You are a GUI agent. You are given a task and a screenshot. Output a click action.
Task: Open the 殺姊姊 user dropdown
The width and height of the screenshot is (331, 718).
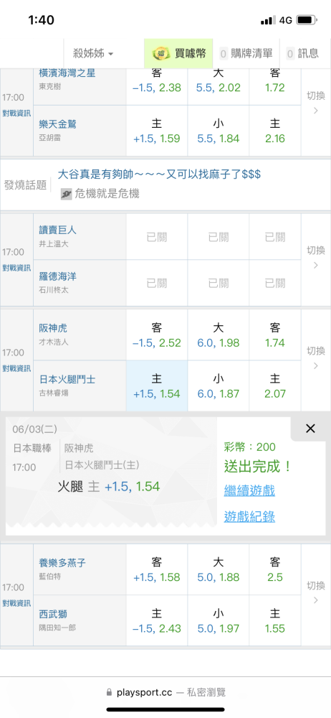(93, 54)
